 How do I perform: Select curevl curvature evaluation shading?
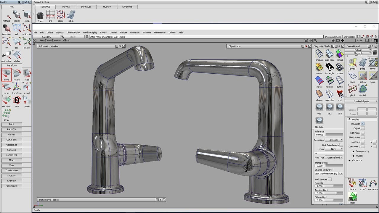319,68
